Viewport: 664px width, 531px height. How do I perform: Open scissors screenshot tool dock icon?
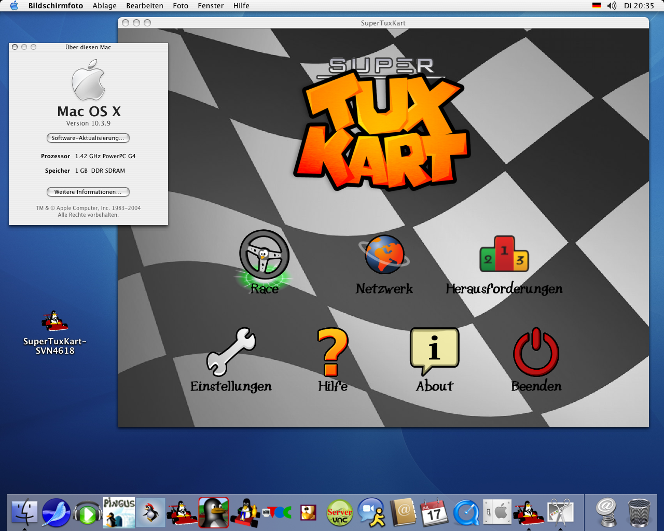pyautogui.click(x=560, y=512)
